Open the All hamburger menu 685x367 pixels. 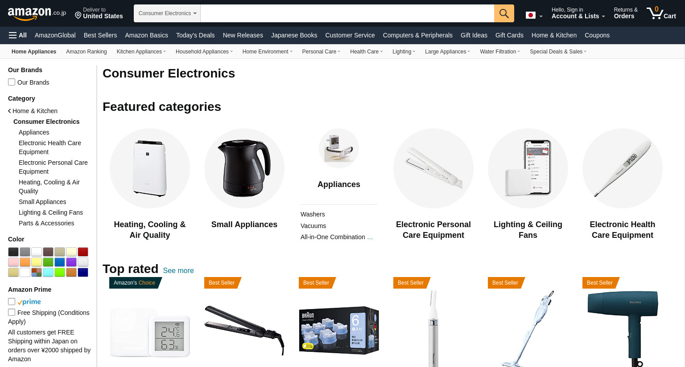click(18, 35)
